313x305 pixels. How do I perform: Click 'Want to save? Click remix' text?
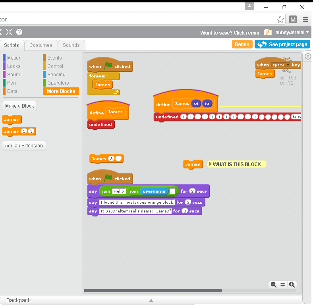230,33
